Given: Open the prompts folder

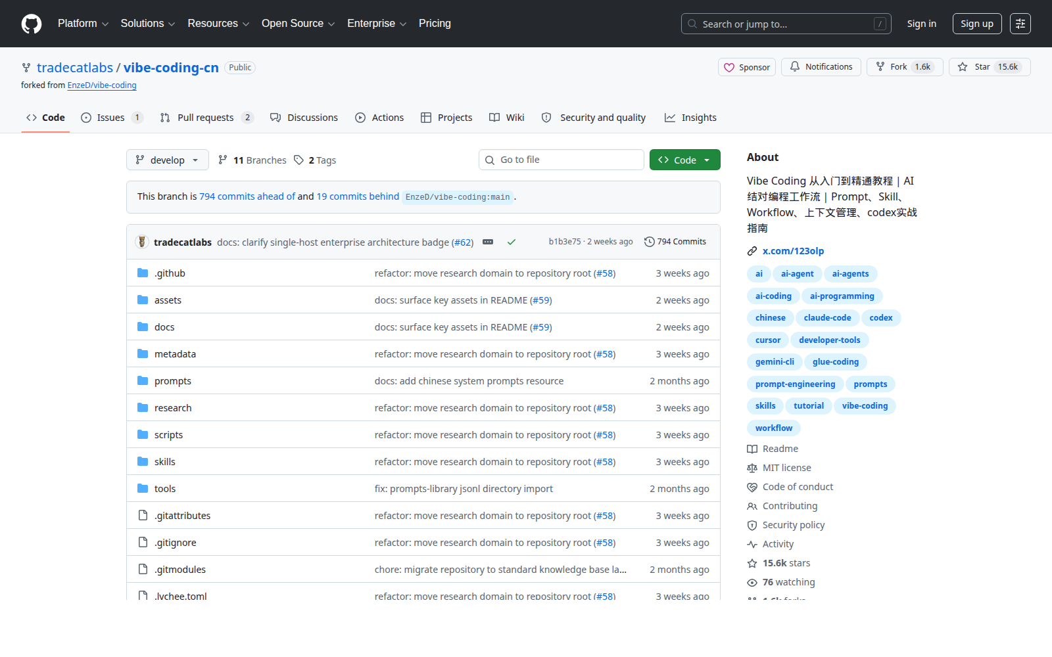Looking at the screenshot, I should [x=172, y=381].
